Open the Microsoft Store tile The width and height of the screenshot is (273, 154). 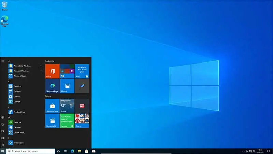coord(53,106)
